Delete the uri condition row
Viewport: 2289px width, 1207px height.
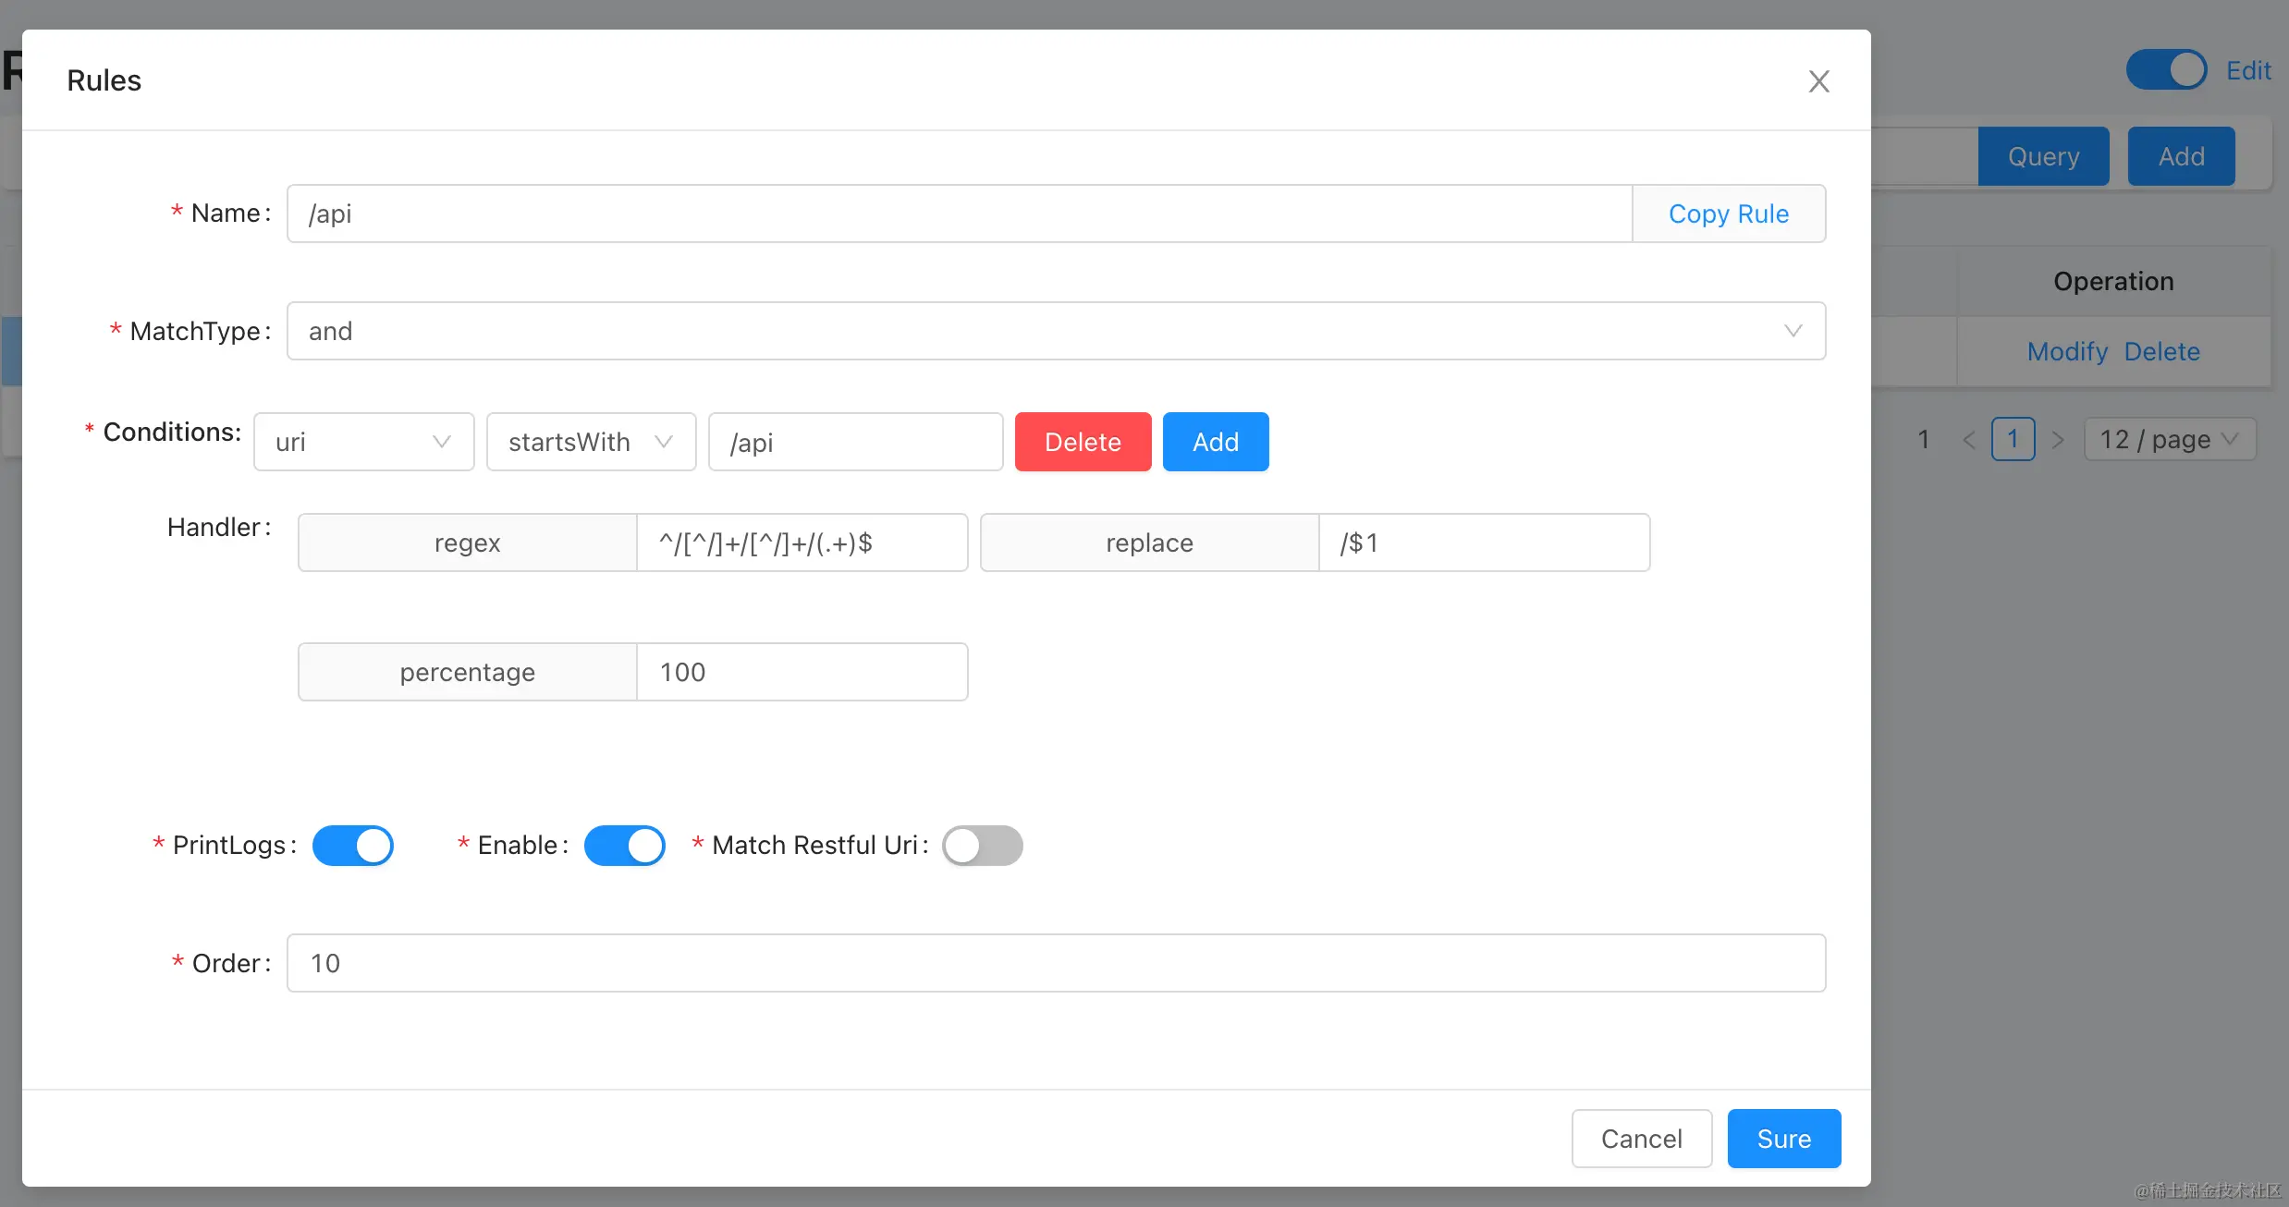1083,442
